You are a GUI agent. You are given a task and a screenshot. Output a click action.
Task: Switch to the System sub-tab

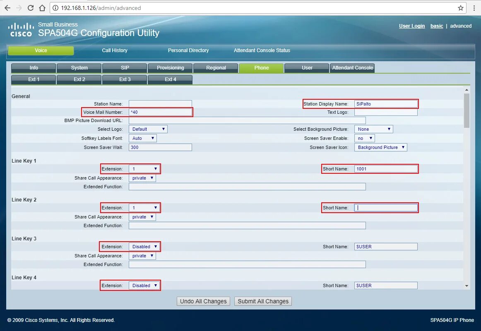pyautogui.click(x=79, y=68)
